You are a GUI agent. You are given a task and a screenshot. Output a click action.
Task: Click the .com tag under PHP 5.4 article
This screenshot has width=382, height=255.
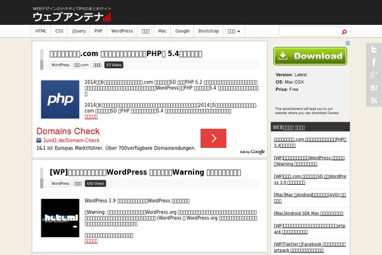(81, 65)
